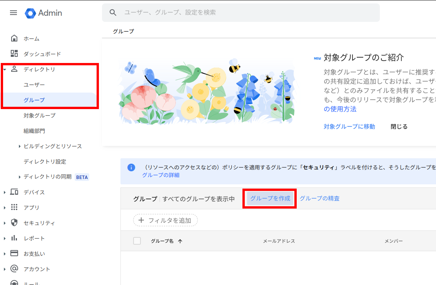436x285 pixels.
Task: Select 組織部門 in sidebar
Action: 34,131
